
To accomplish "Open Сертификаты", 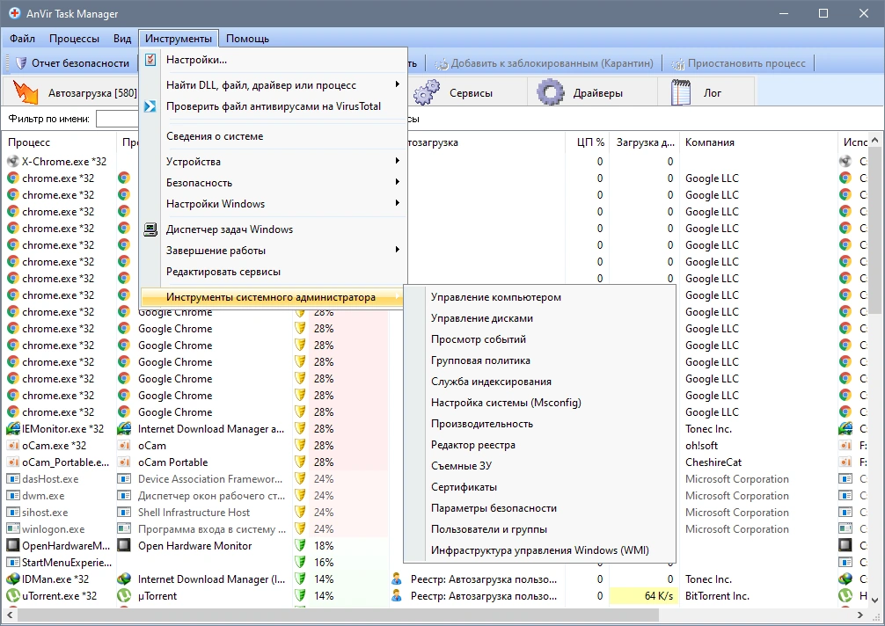I will 464,487.
